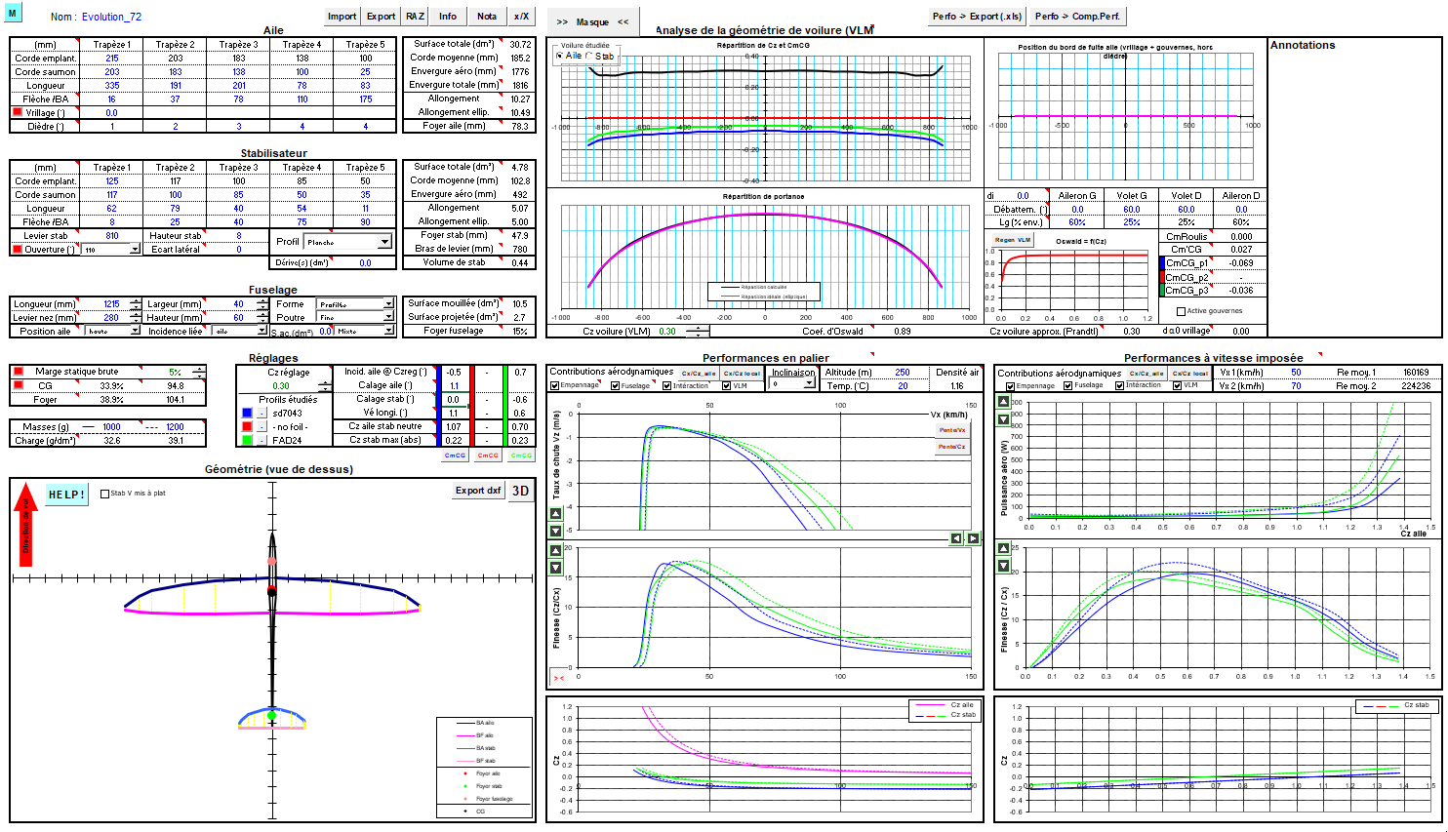Click the RAZ button
The width and height of the screenshot is (1448, 832).
pyautogui.click(x=415, y=17)
